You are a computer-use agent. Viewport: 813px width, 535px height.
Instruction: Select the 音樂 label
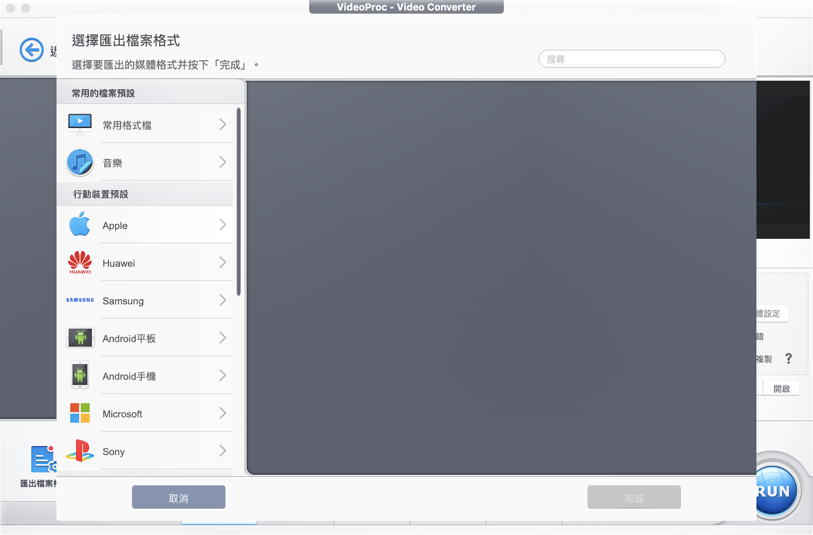(112, 163)
